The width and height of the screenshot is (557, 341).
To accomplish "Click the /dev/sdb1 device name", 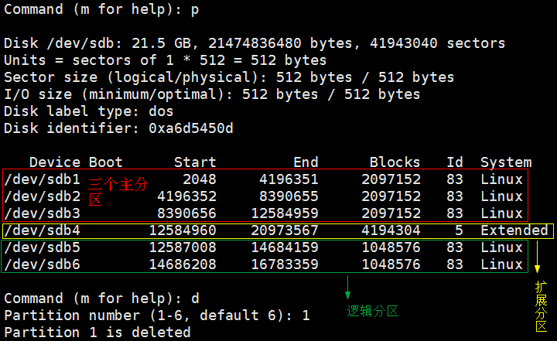I will click(x=43, y=179).
